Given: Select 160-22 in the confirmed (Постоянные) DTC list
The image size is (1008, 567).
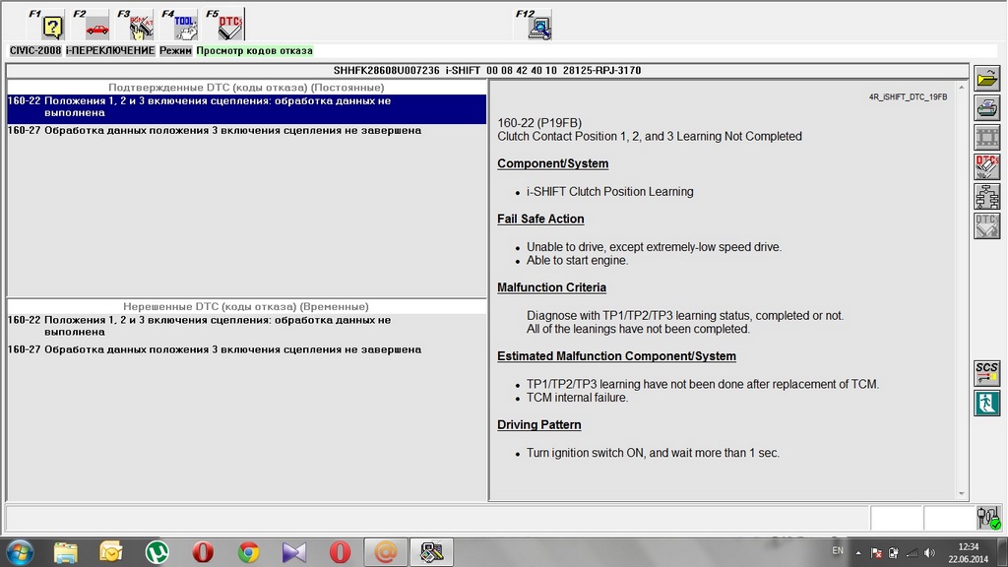Looking at the screenshot, I should tap(247, 108).
